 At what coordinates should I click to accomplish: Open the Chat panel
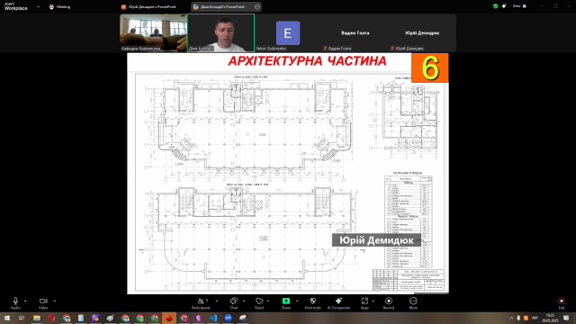234,303
